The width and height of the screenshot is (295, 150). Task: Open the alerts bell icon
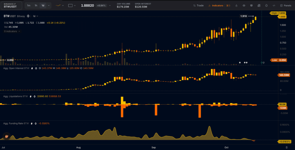click(266, 5)
